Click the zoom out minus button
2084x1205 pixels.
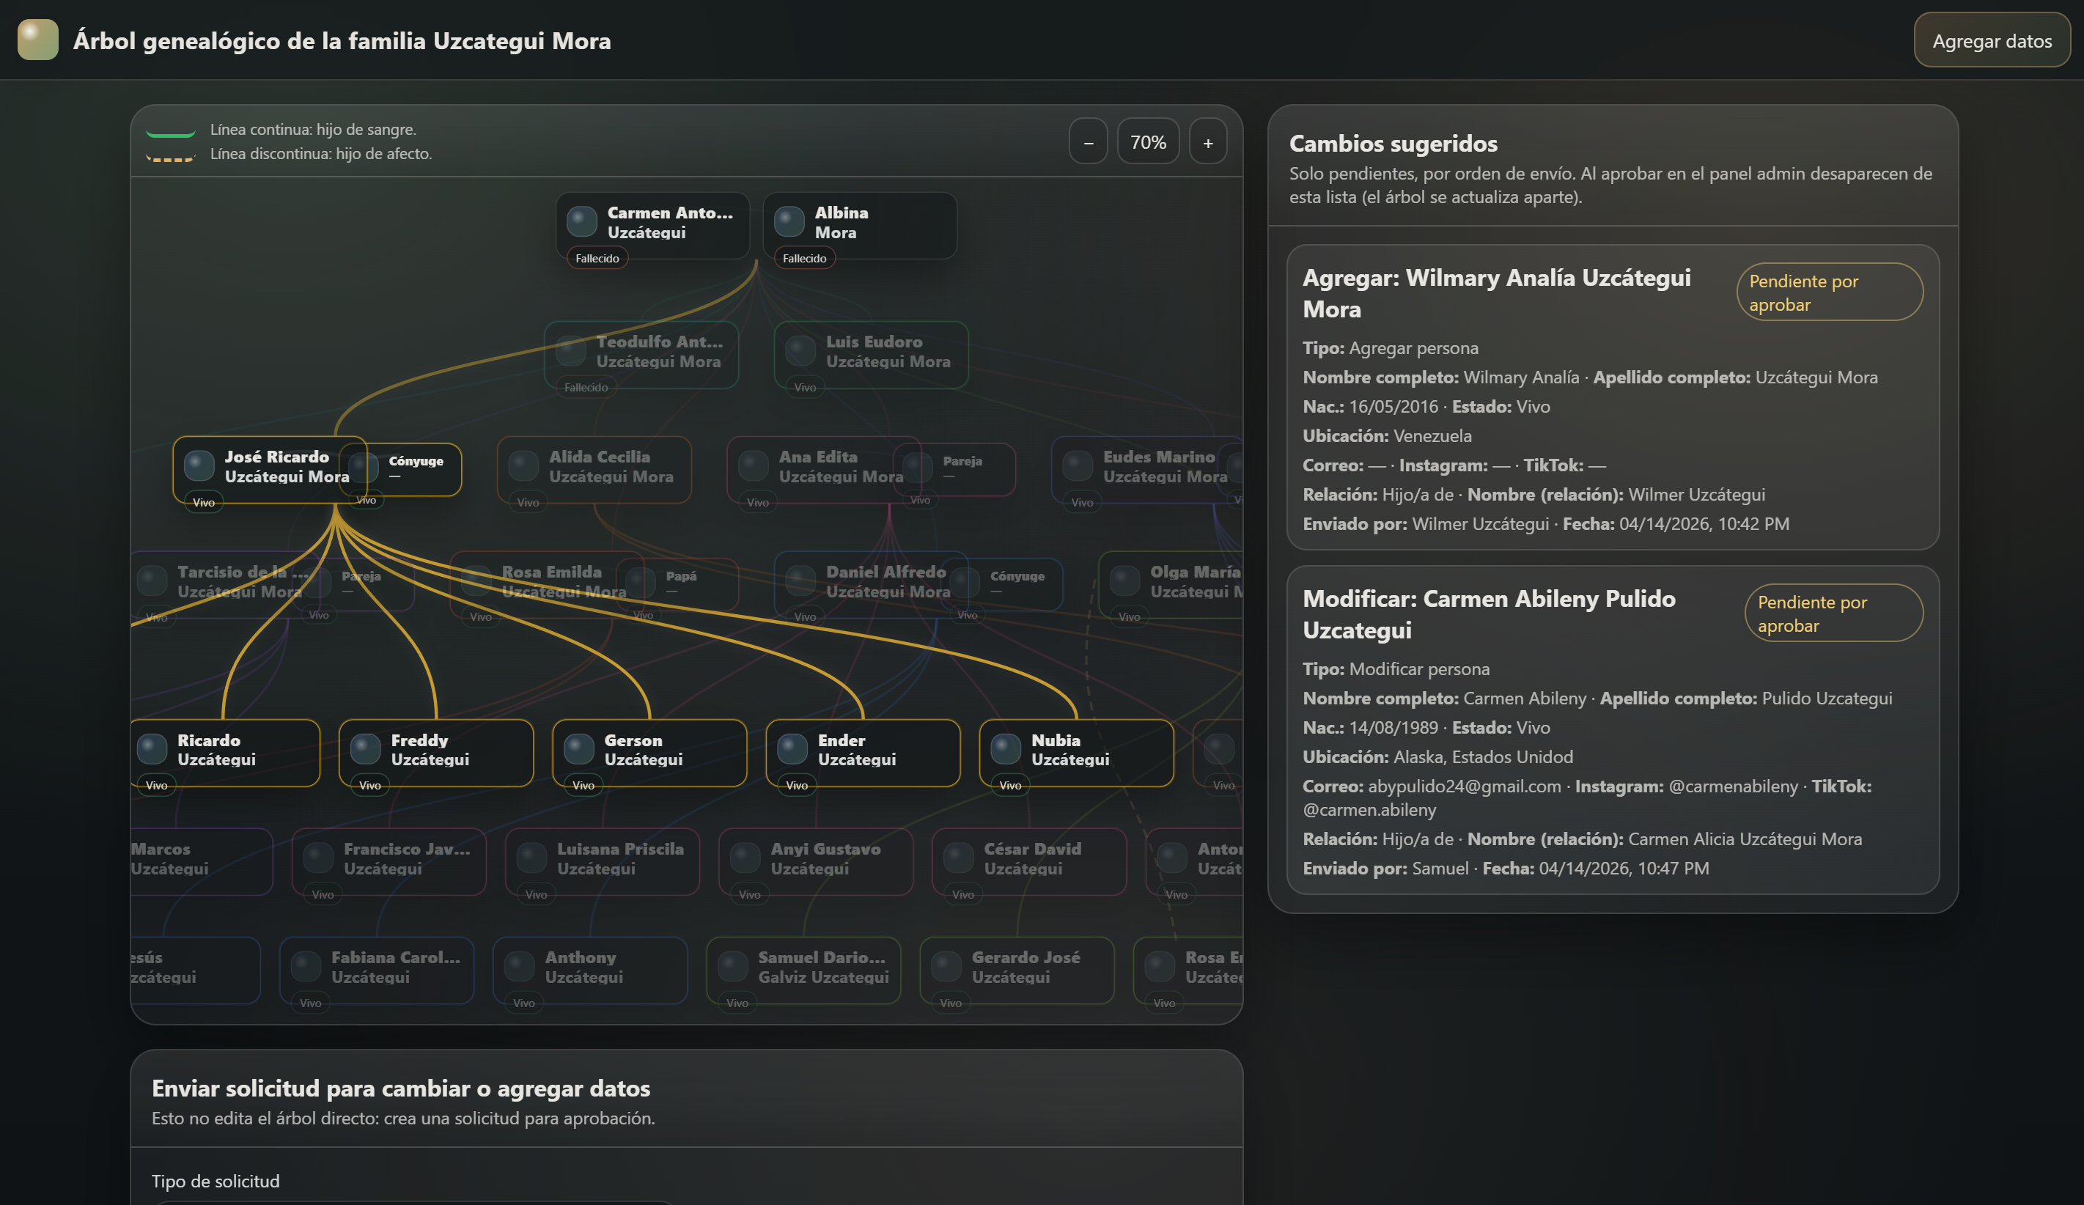pyautogui.click(x=1088, y=142)
